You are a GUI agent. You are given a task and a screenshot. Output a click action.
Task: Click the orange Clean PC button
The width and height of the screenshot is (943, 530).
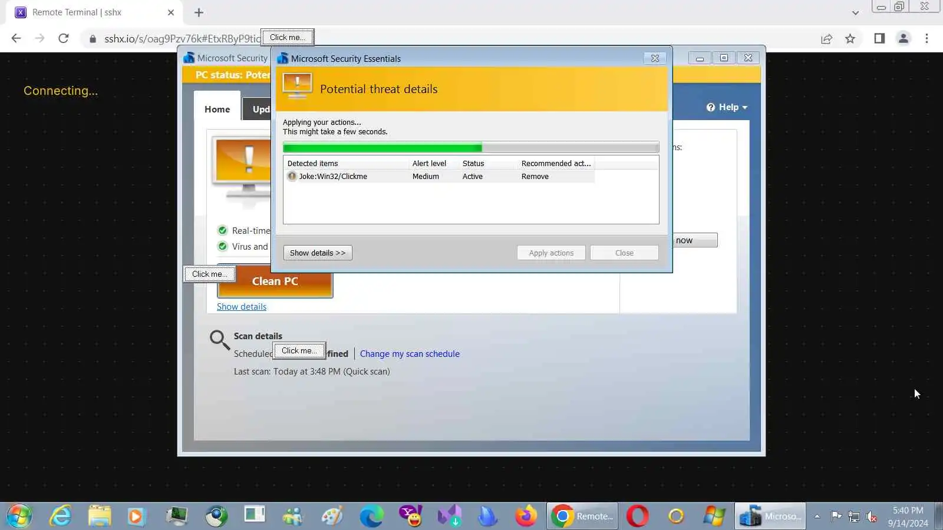tap(275, 281)
